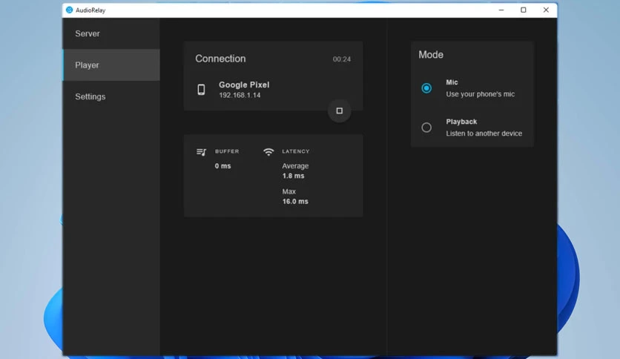Select the Playback mode radio button

point(426,128)
